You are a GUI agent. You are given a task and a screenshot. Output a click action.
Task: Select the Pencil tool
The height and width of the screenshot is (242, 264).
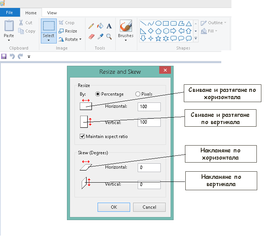(x=91, y=26)
